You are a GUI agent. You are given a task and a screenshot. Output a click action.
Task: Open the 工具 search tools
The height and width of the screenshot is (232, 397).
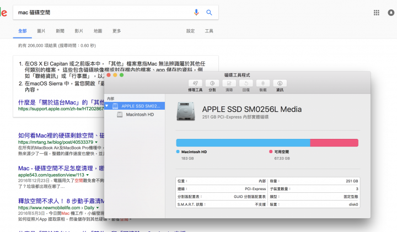coord(209,31)
